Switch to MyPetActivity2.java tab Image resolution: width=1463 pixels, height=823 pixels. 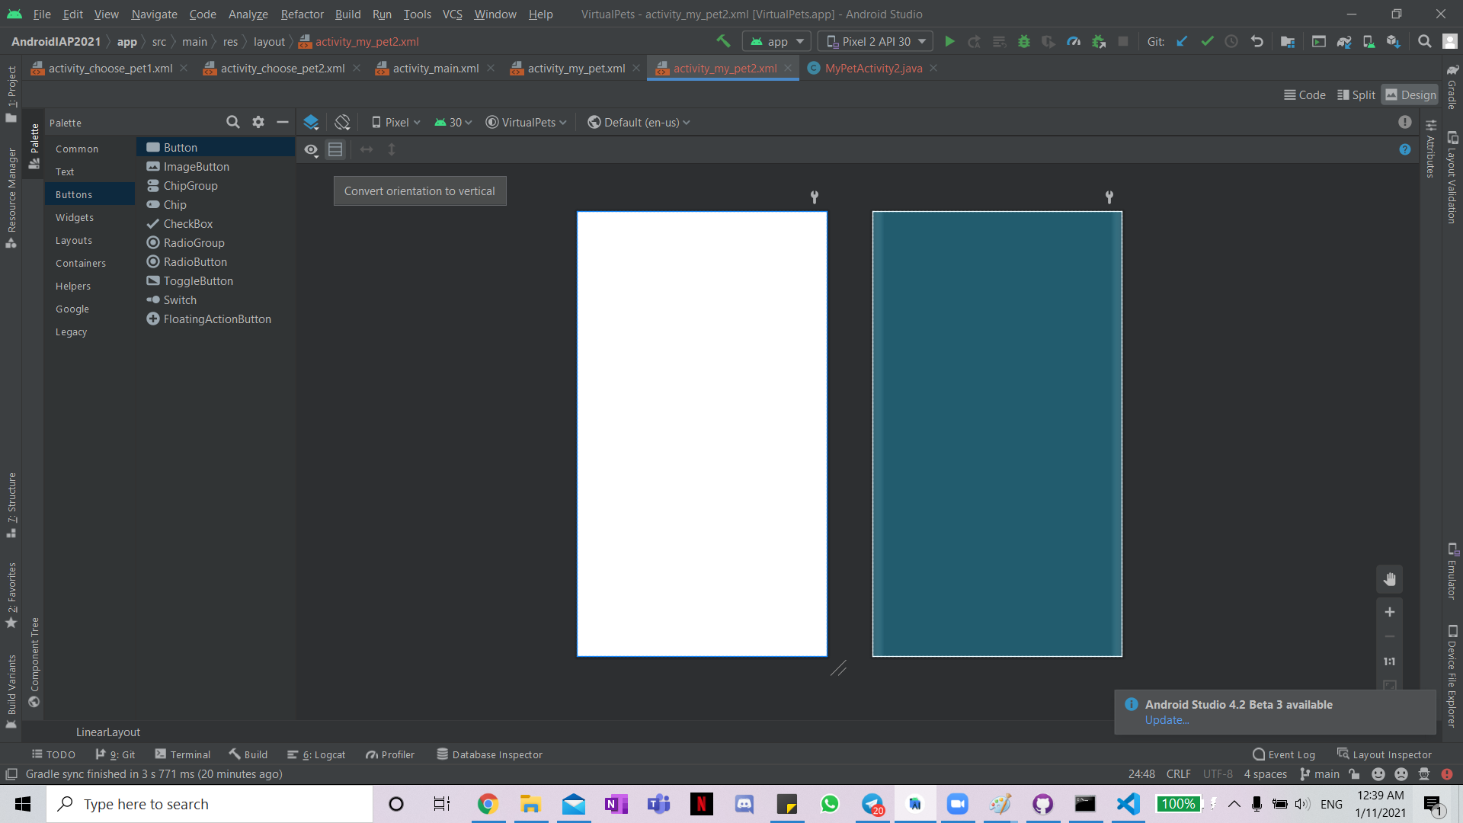pyautogui.click(x=873, y=69)
